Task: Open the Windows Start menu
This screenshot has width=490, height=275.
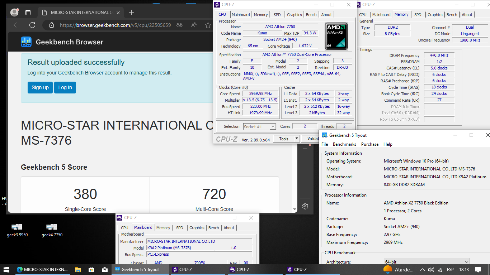Action: (6, 270)
